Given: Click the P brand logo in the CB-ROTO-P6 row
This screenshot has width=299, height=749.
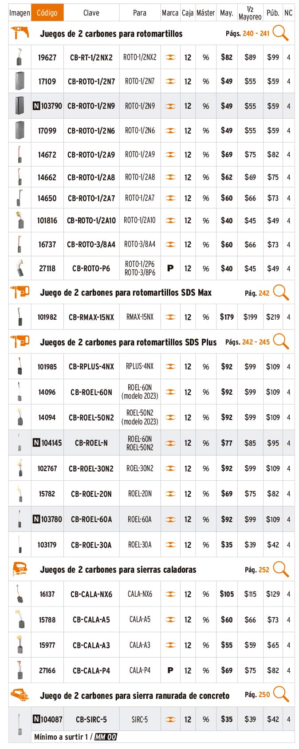Looking at the screenshot, I should 170,268.
